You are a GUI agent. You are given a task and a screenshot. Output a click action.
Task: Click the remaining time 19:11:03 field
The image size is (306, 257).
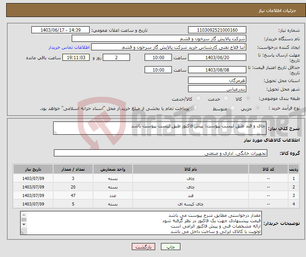(76, 57)
